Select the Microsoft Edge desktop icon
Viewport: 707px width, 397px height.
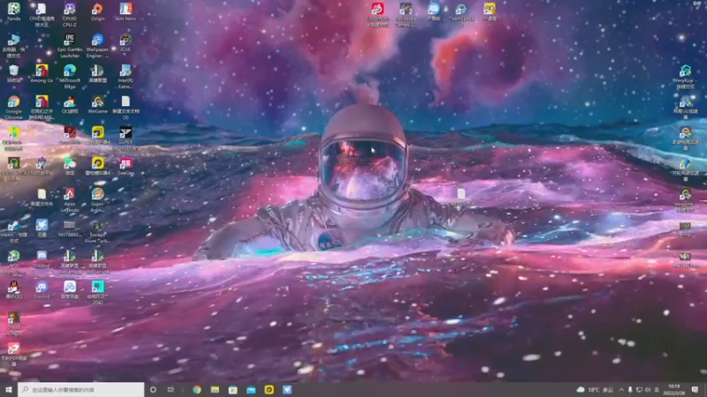(70, 76)
